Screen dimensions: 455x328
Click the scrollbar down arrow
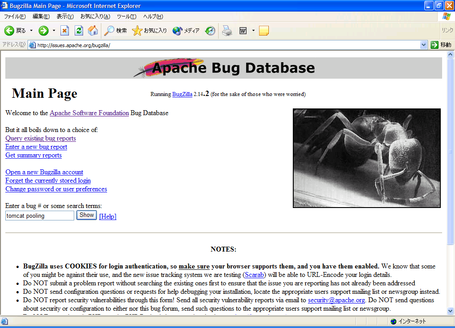451,311
